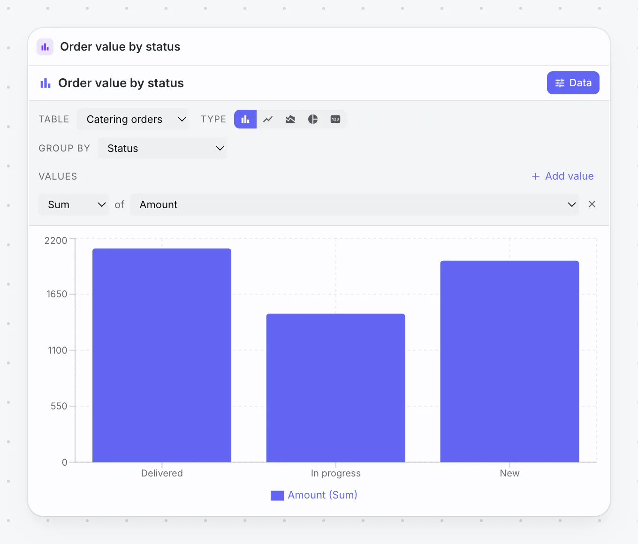The image size is (638, 544).
Task: Click the "VALUES" section label
Action: point(58,176)
